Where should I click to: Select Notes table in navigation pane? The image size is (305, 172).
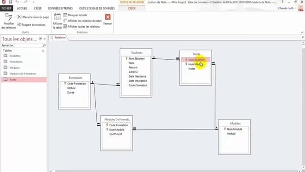tap(23, 79)
